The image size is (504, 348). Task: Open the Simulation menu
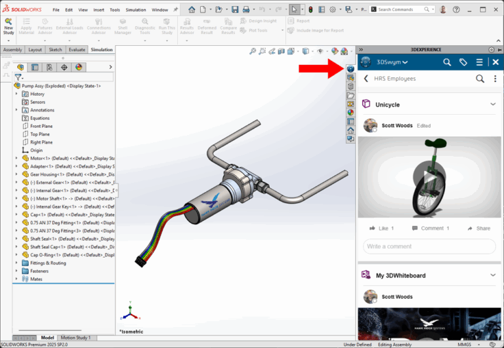136,10
